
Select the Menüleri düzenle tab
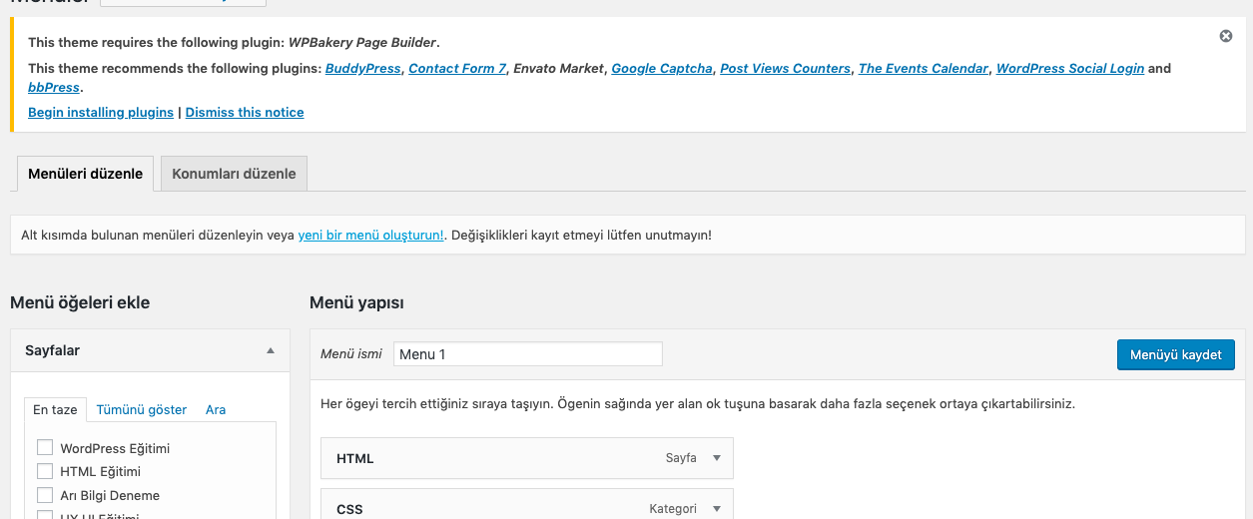coord(85,174)
